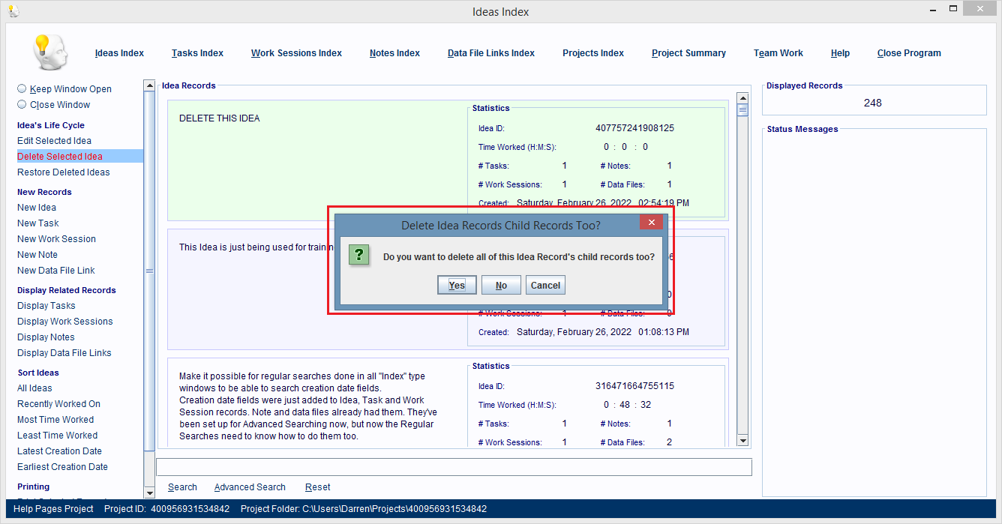This screenshot has height=524, width=1002.
Task: Sort ideas by Least Time Worked
Action: tap(58, 436)
